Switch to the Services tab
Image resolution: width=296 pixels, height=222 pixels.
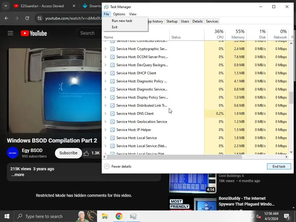point(212,21)
